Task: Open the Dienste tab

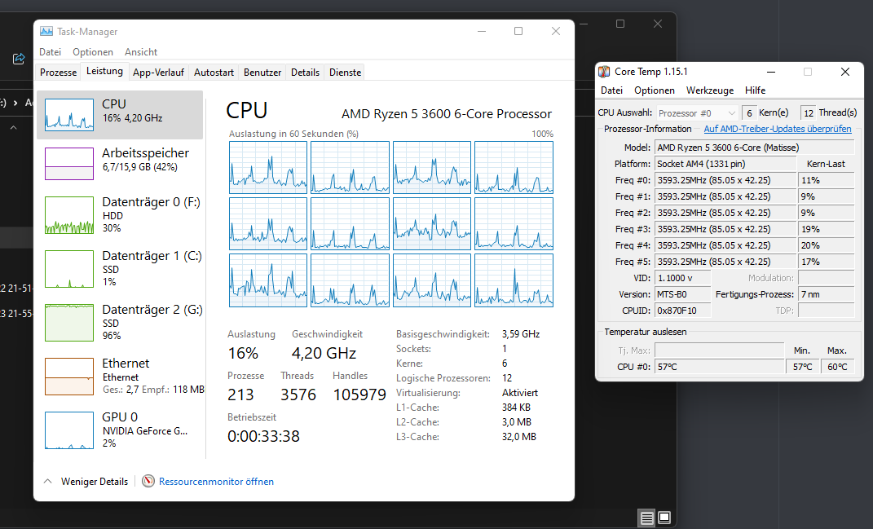Action: tap(344, 72)
